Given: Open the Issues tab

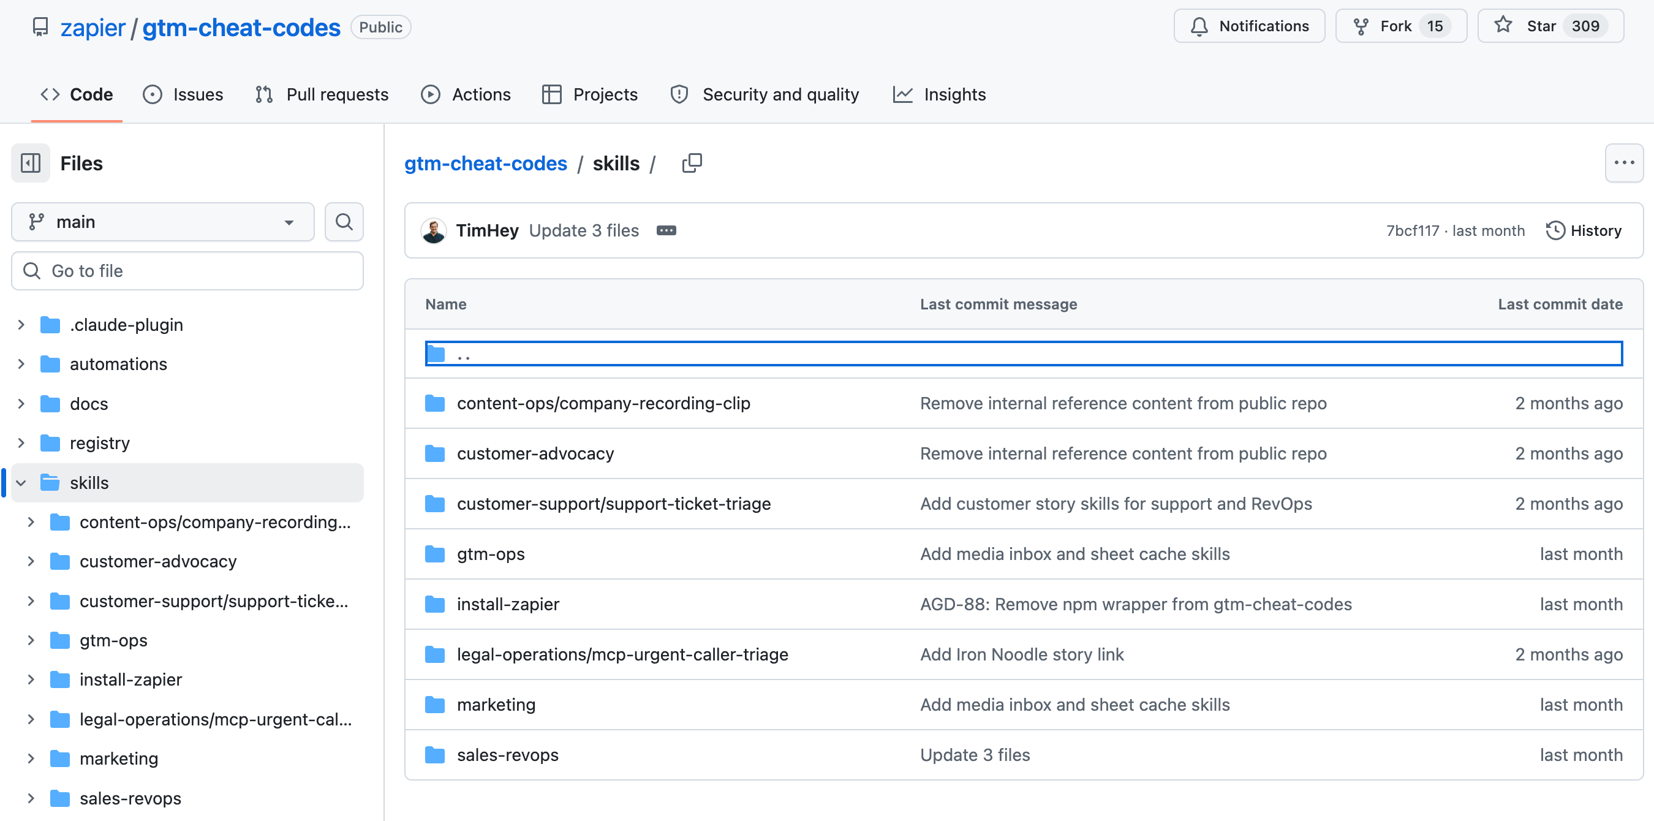Looking at the screenshot, I should pyautogui.click(x=183, y=94).
